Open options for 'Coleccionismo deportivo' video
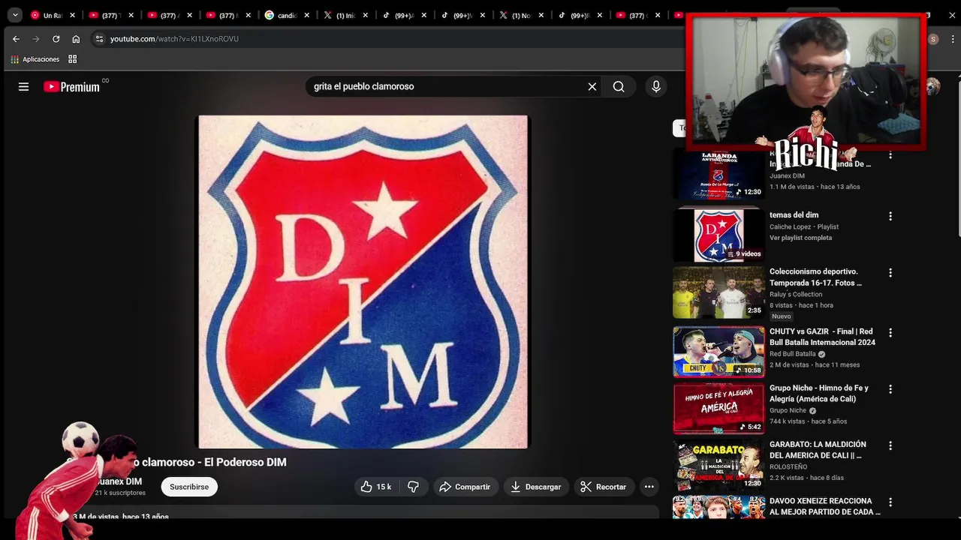This screenshot has width=961, height=540. [x=890, y=273]
